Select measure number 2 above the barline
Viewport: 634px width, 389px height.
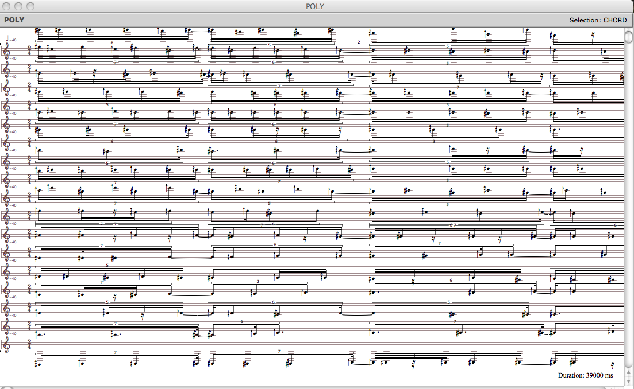359,42
